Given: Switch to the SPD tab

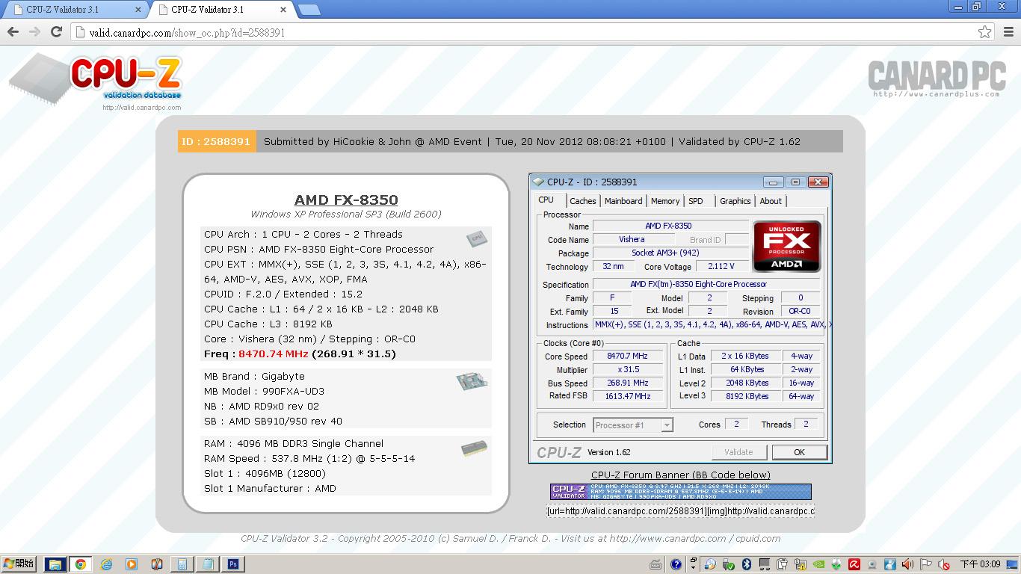Looking at the screenshot, I should pos(696,201).
